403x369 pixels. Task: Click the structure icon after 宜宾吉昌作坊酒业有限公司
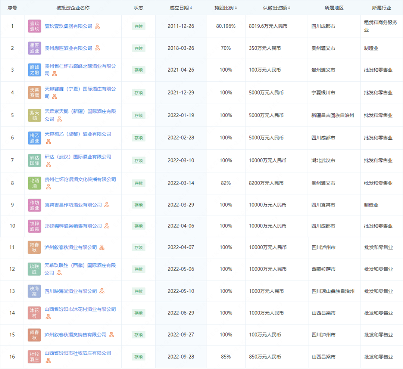coord(107,205)
